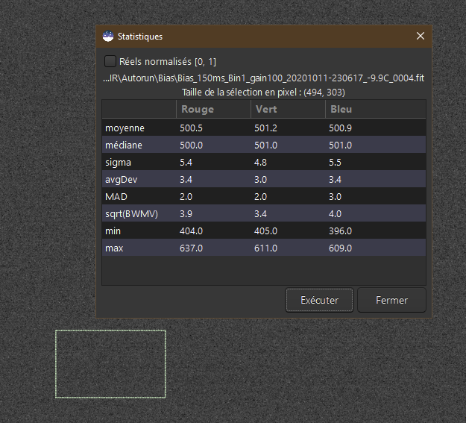Viewport: 466px width, 423px height.
Task: Click the max Bleu value 609.0
Action: pos(340,248)
